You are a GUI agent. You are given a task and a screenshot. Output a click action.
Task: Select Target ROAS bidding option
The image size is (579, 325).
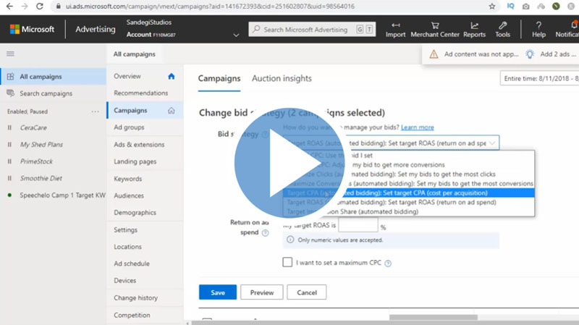pos(409,202)
